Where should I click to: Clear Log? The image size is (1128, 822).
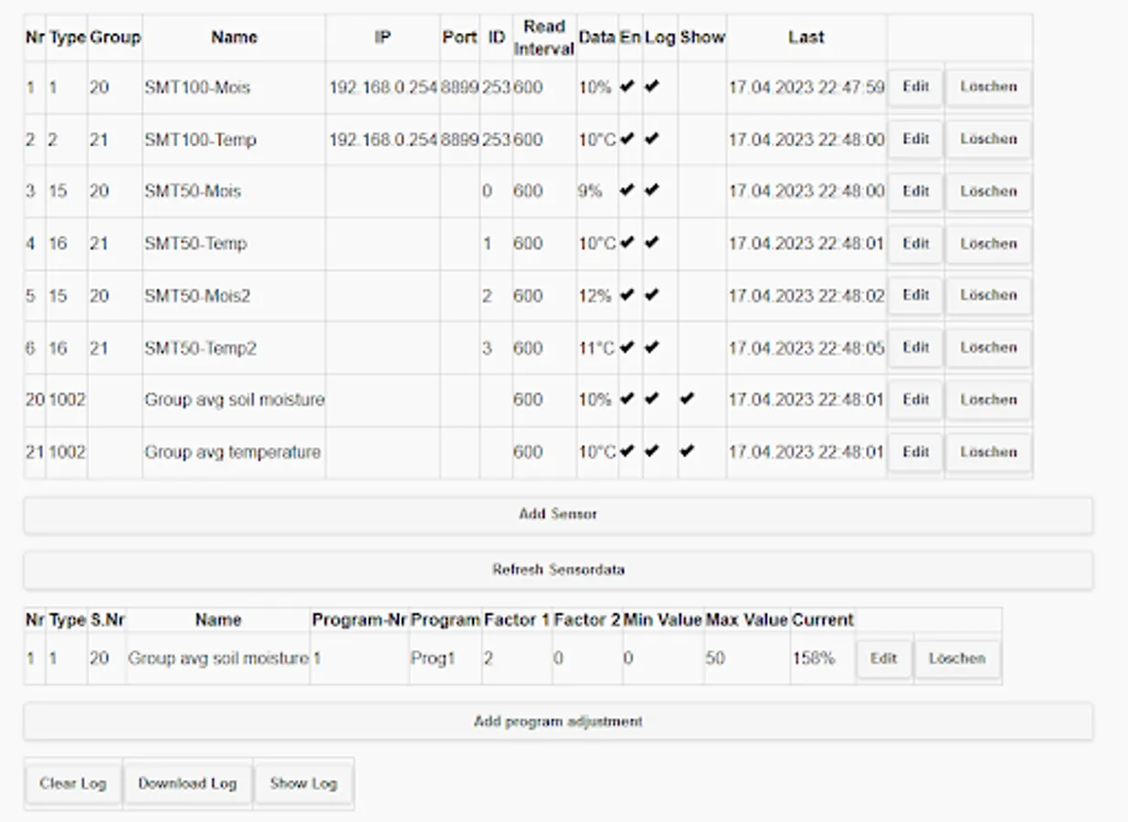[73, 784]
